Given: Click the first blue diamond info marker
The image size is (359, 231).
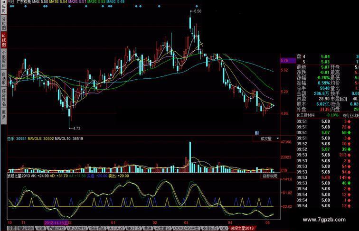Looking at the screenshot, I should click(10, 6).
